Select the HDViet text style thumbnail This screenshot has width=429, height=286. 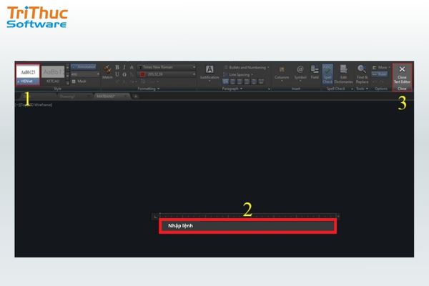28,74
